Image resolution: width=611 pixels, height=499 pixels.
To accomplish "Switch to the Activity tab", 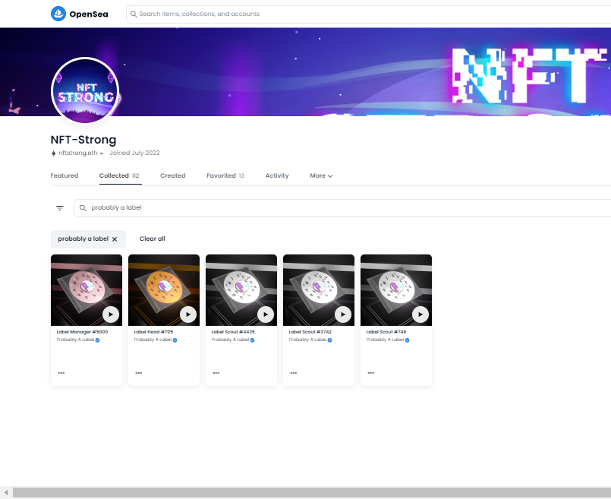I will [277, 175].
